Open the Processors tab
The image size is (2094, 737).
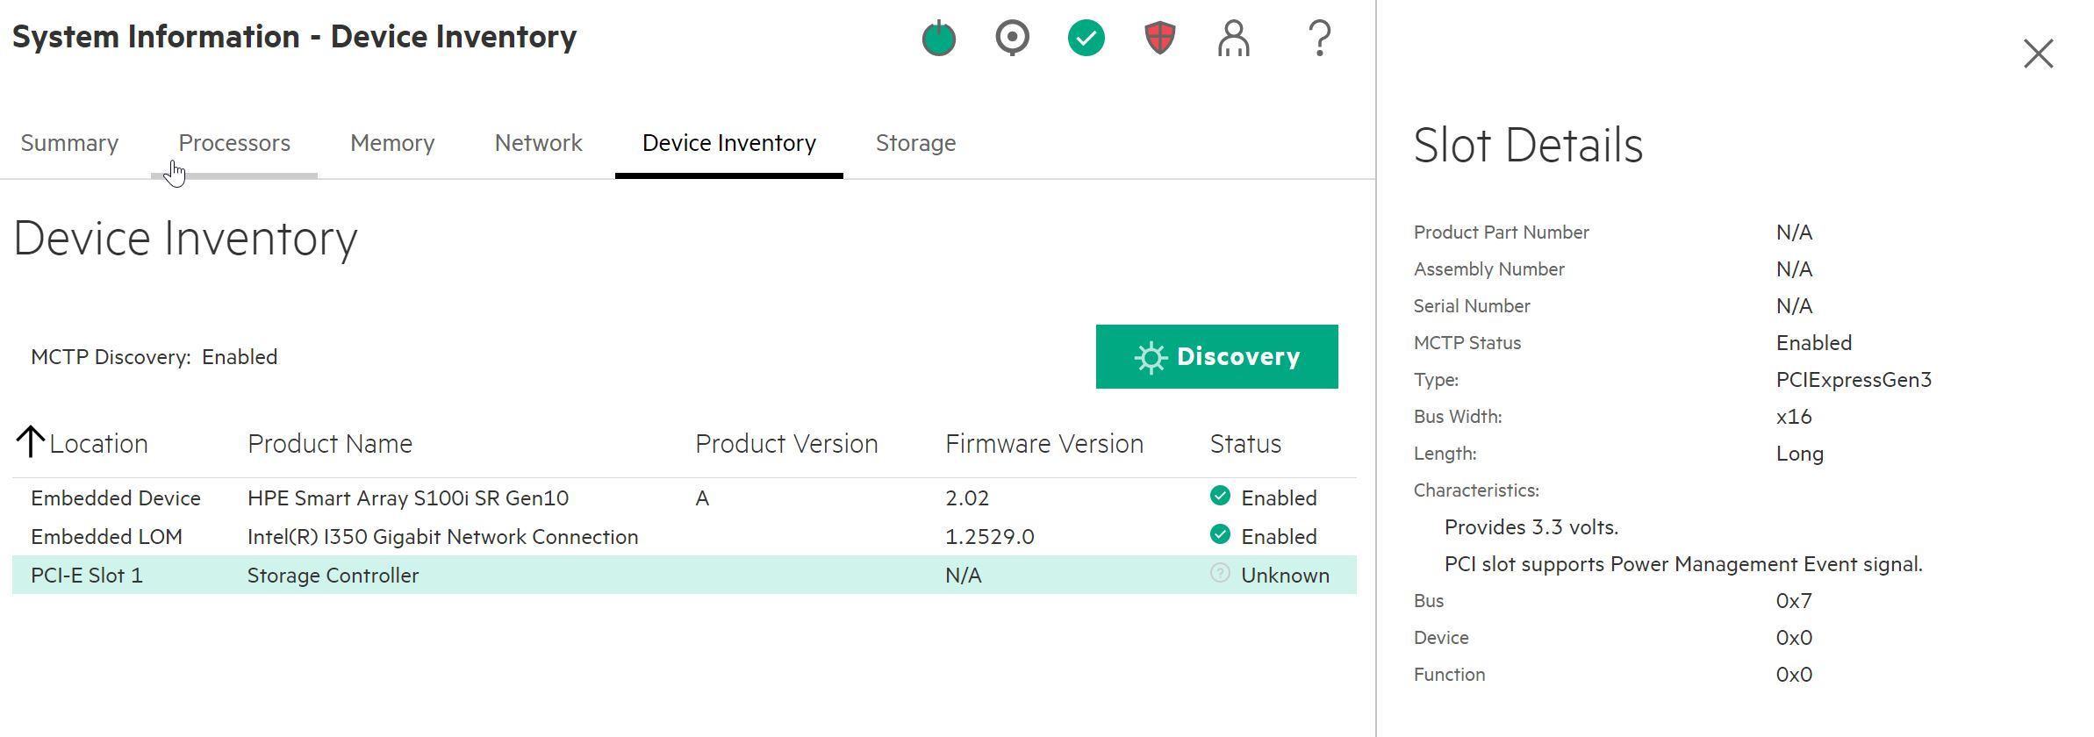(x=234, y=143)
